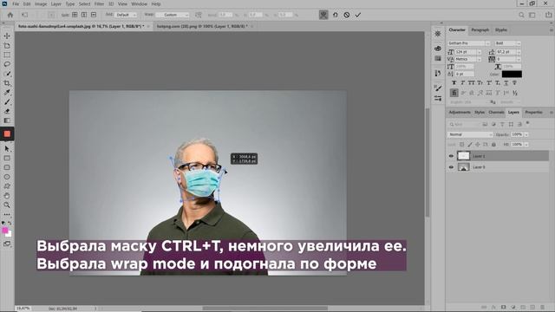
Task: Click the magenta foreground color swatch
Action: click(5, 231)
